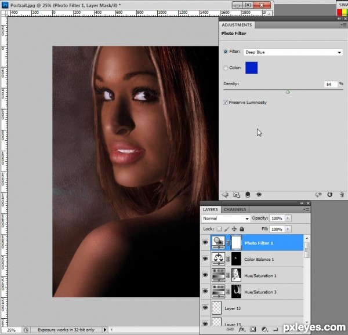This screenshot has width=348, height=335.
Task: Click Photo Filter 1 adjustment thumbnail icon
Action: 219,242
